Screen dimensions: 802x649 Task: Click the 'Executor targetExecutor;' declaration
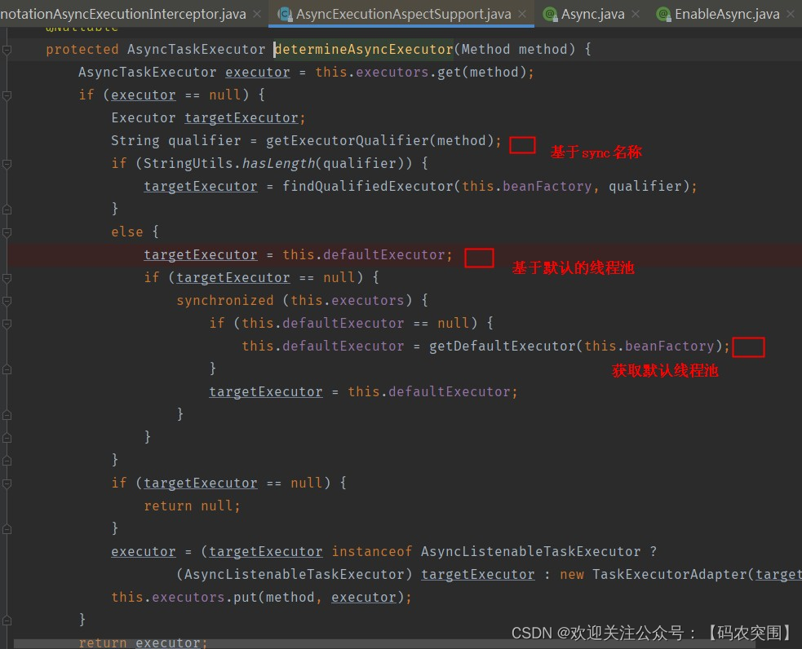(x=208, y=117)
